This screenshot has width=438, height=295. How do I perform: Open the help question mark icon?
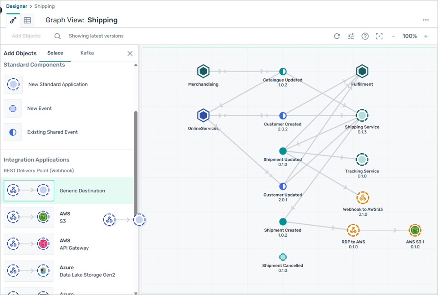[x=365, y=36]
